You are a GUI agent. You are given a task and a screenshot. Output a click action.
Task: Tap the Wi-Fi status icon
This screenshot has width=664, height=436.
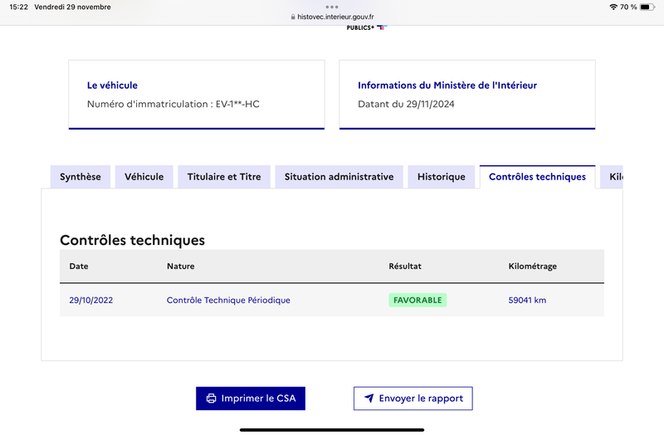[x=613, y=7]
